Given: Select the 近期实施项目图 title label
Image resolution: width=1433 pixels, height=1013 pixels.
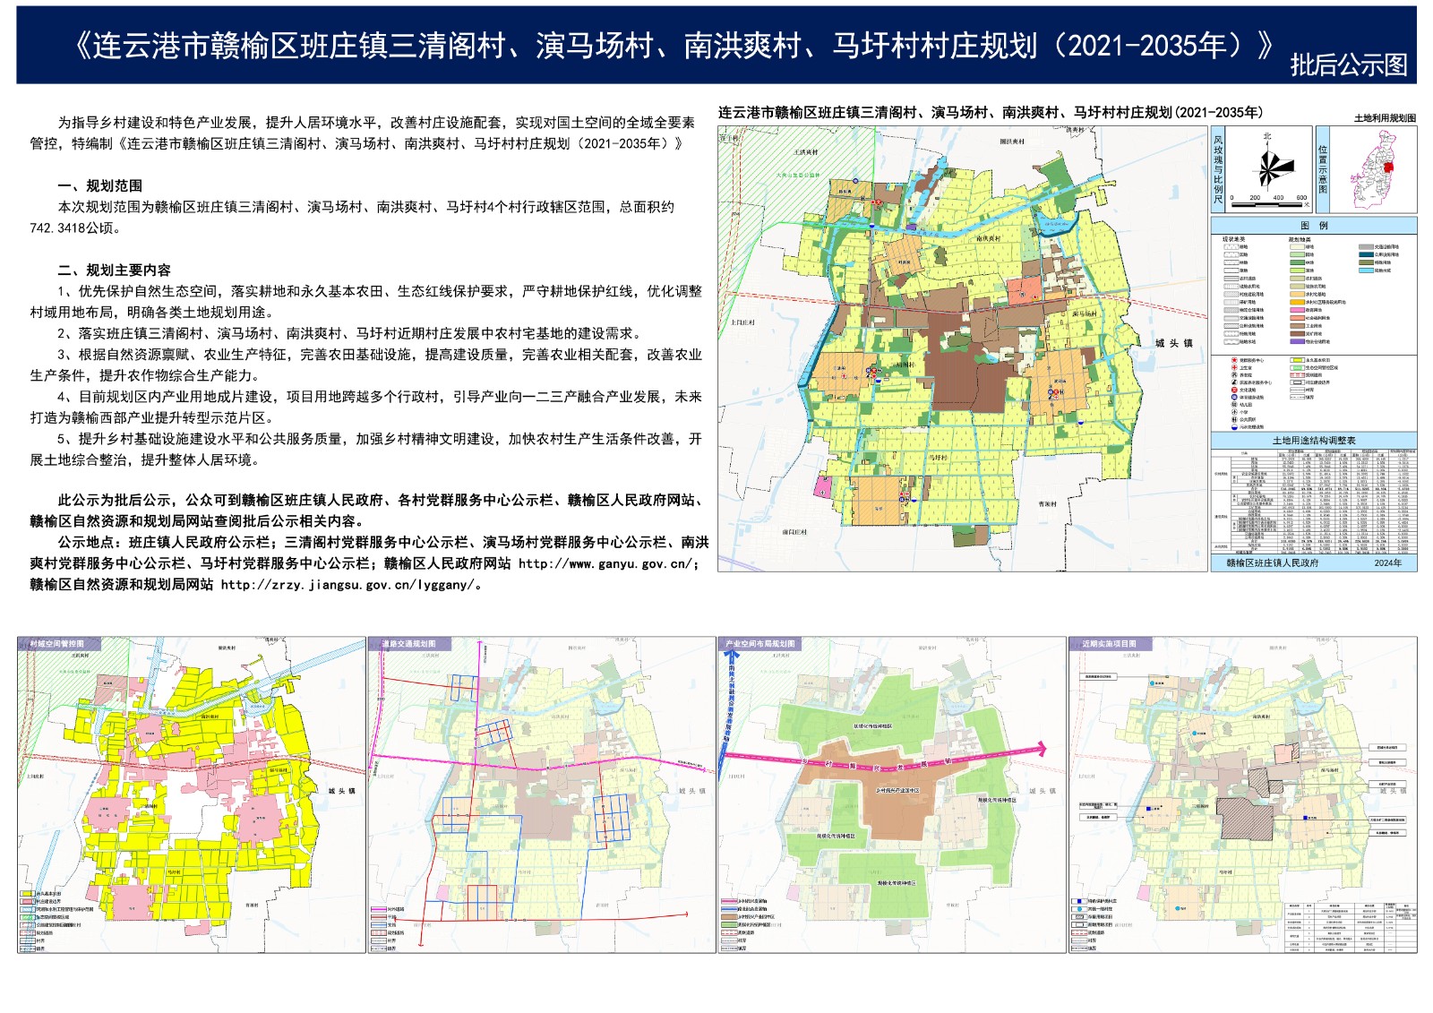Looking at the screenshot, I should coord(1109,644).
